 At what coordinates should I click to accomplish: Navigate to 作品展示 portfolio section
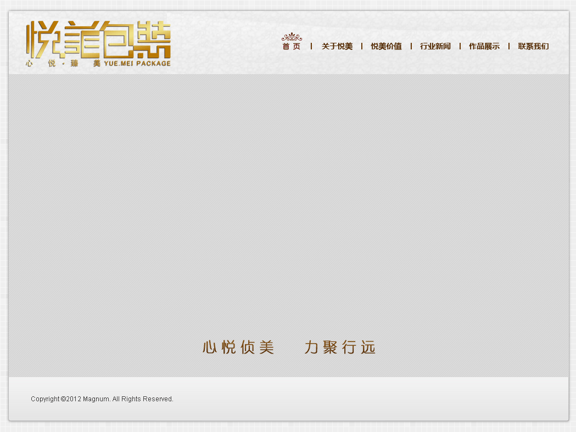point(484,47)
